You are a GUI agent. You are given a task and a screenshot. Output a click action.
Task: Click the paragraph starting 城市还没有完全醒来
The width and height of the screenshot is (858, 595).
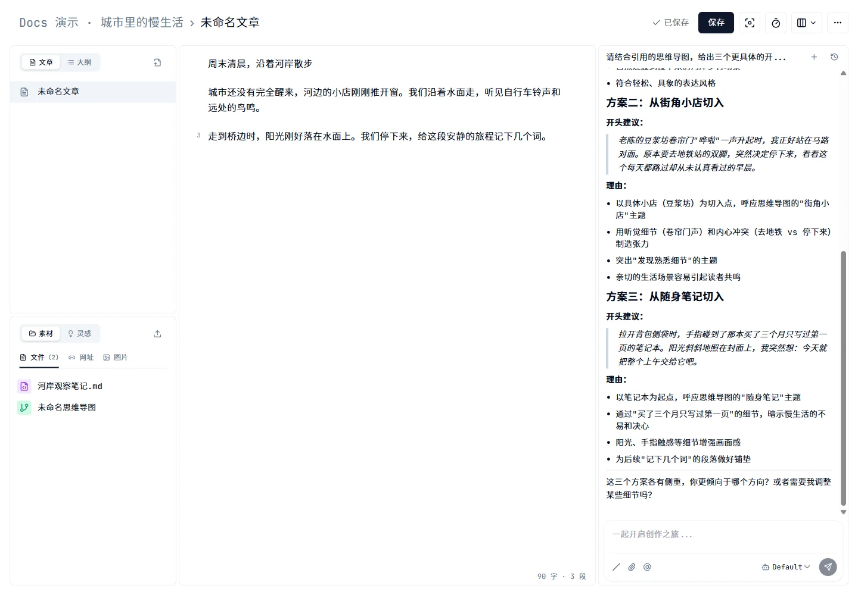tap(384, 100)
